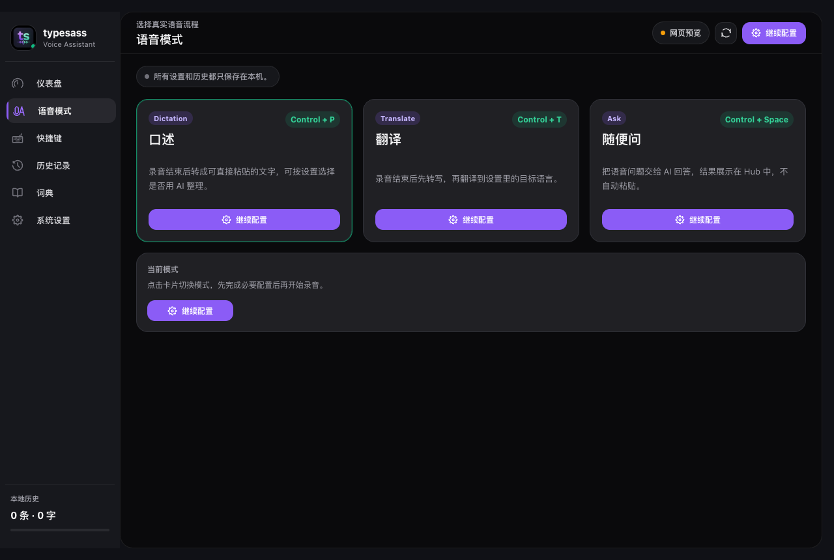The image size is (834, 560).
Task: Click the Translate tag label
Action: point(397,119)
